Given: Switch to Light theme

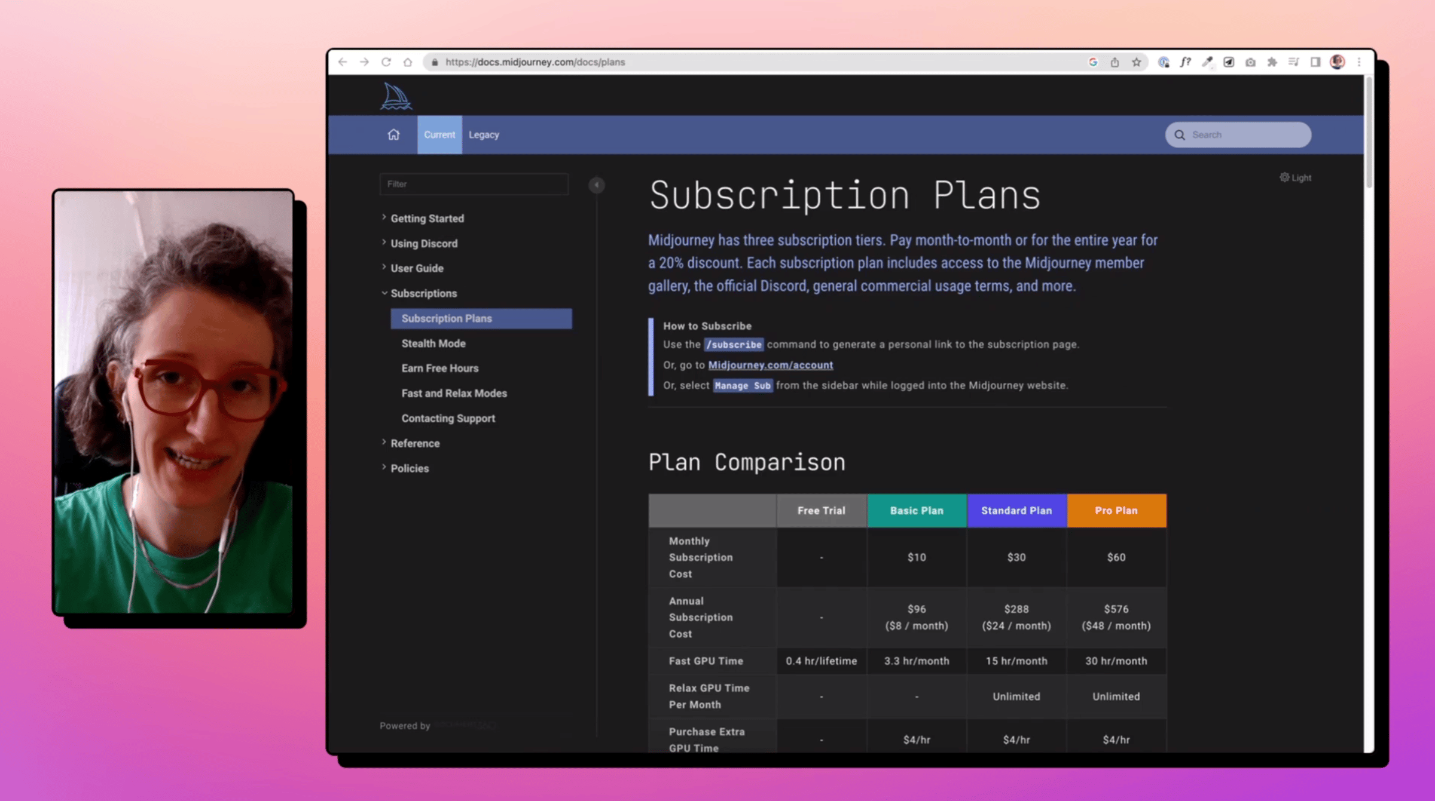Looking at the screenshot, I should 1295,177.
